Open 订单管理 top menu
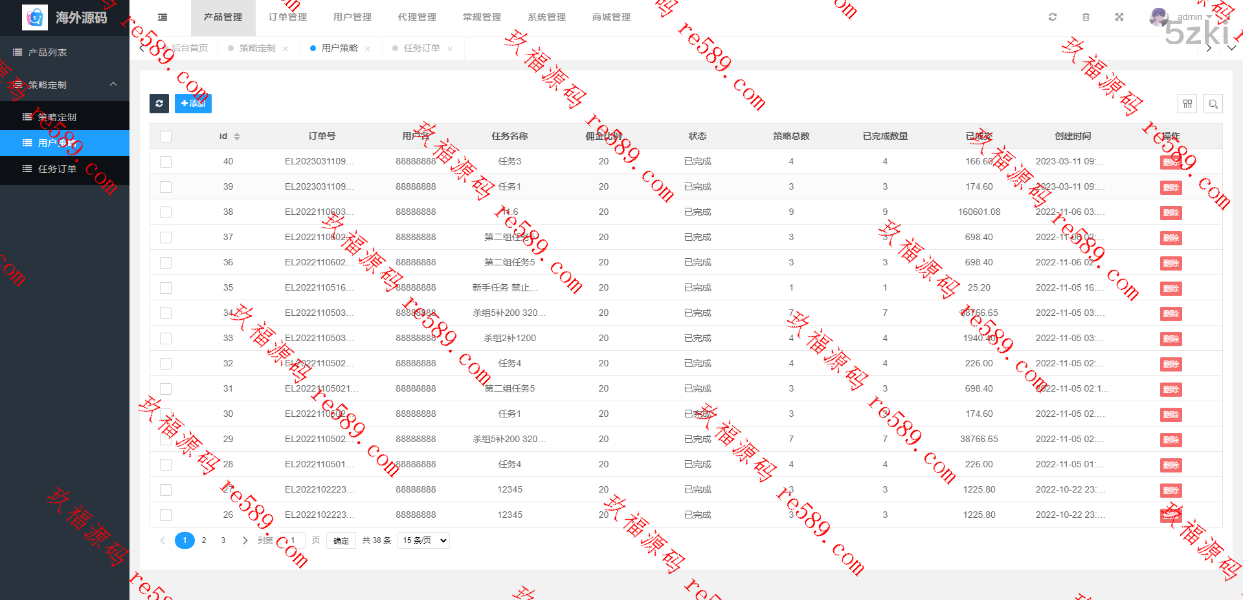The width and height of the screenshot is (1243, 600). pyautogui.click(x=288, y=17)
